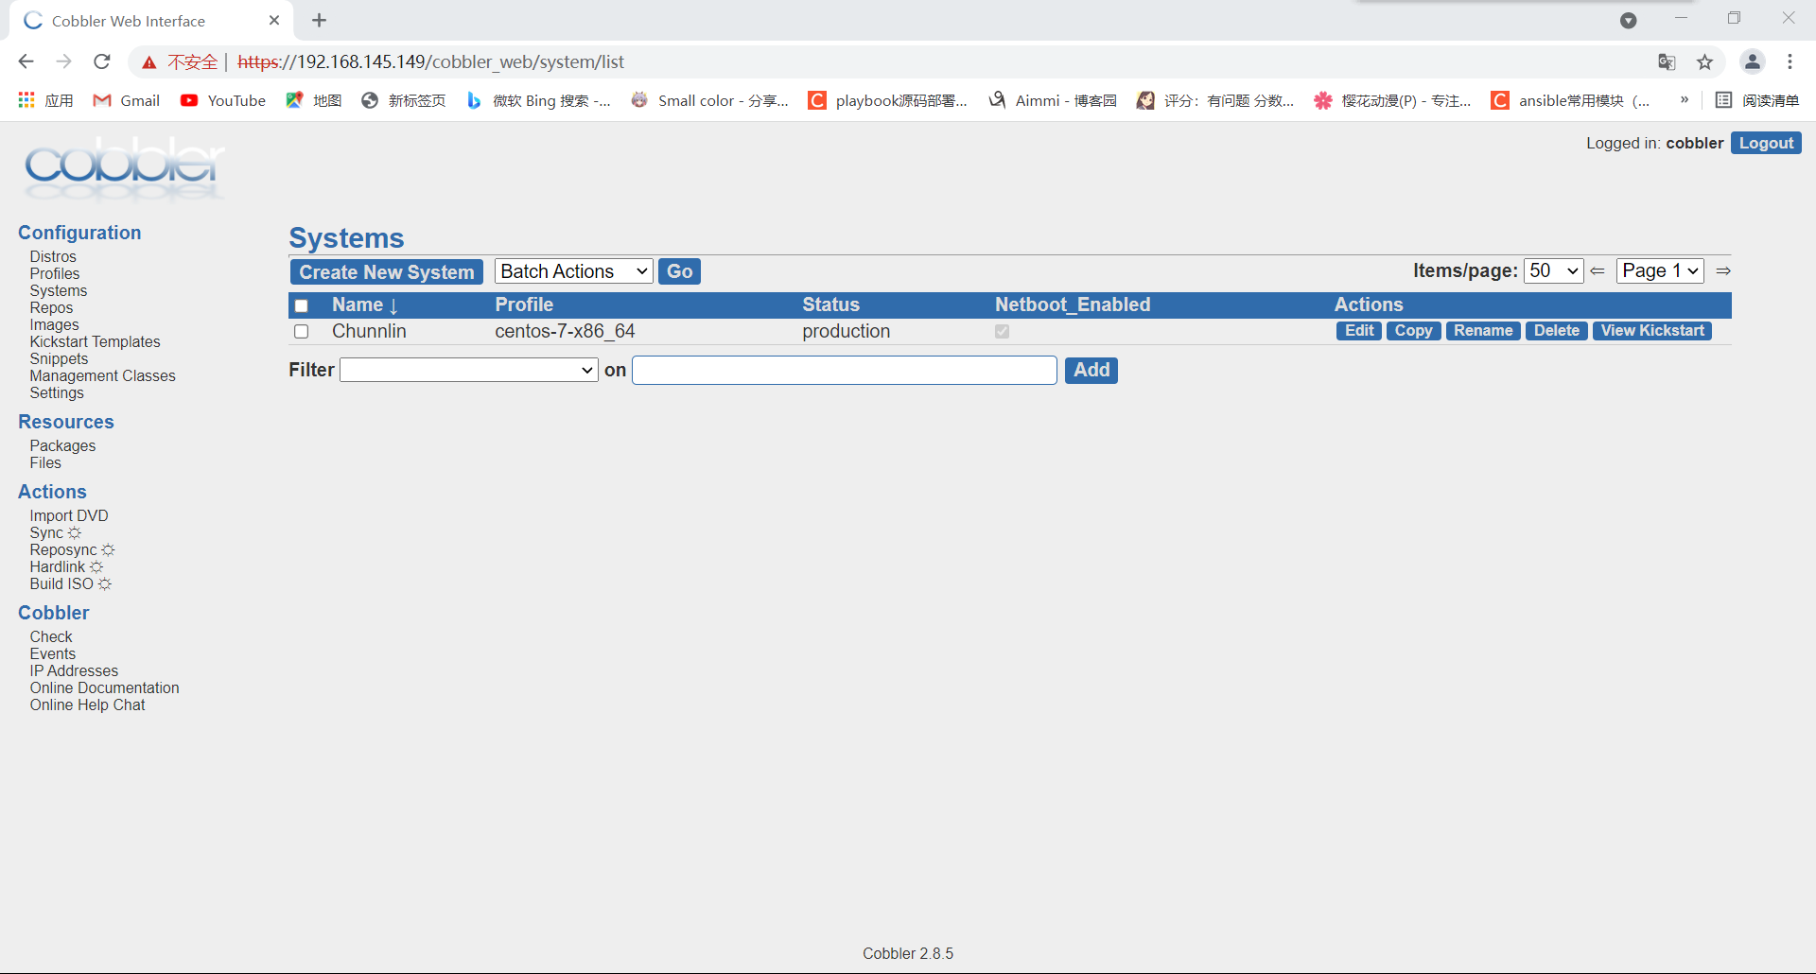
Task: Open the playbook源码部署 bookmark
Action: pyautogui.click(x=888, y=100)
